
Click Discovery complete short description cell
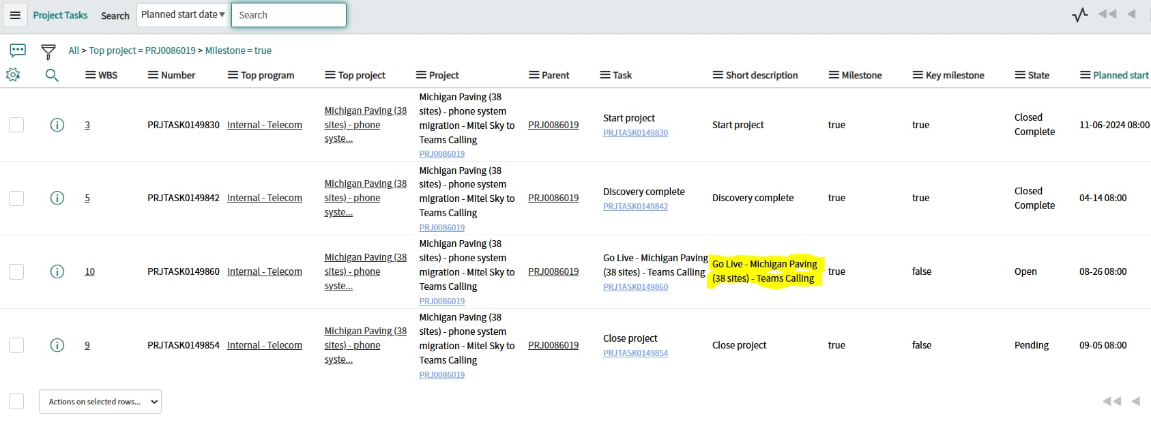pyautogui.click(x=753, y=198)
